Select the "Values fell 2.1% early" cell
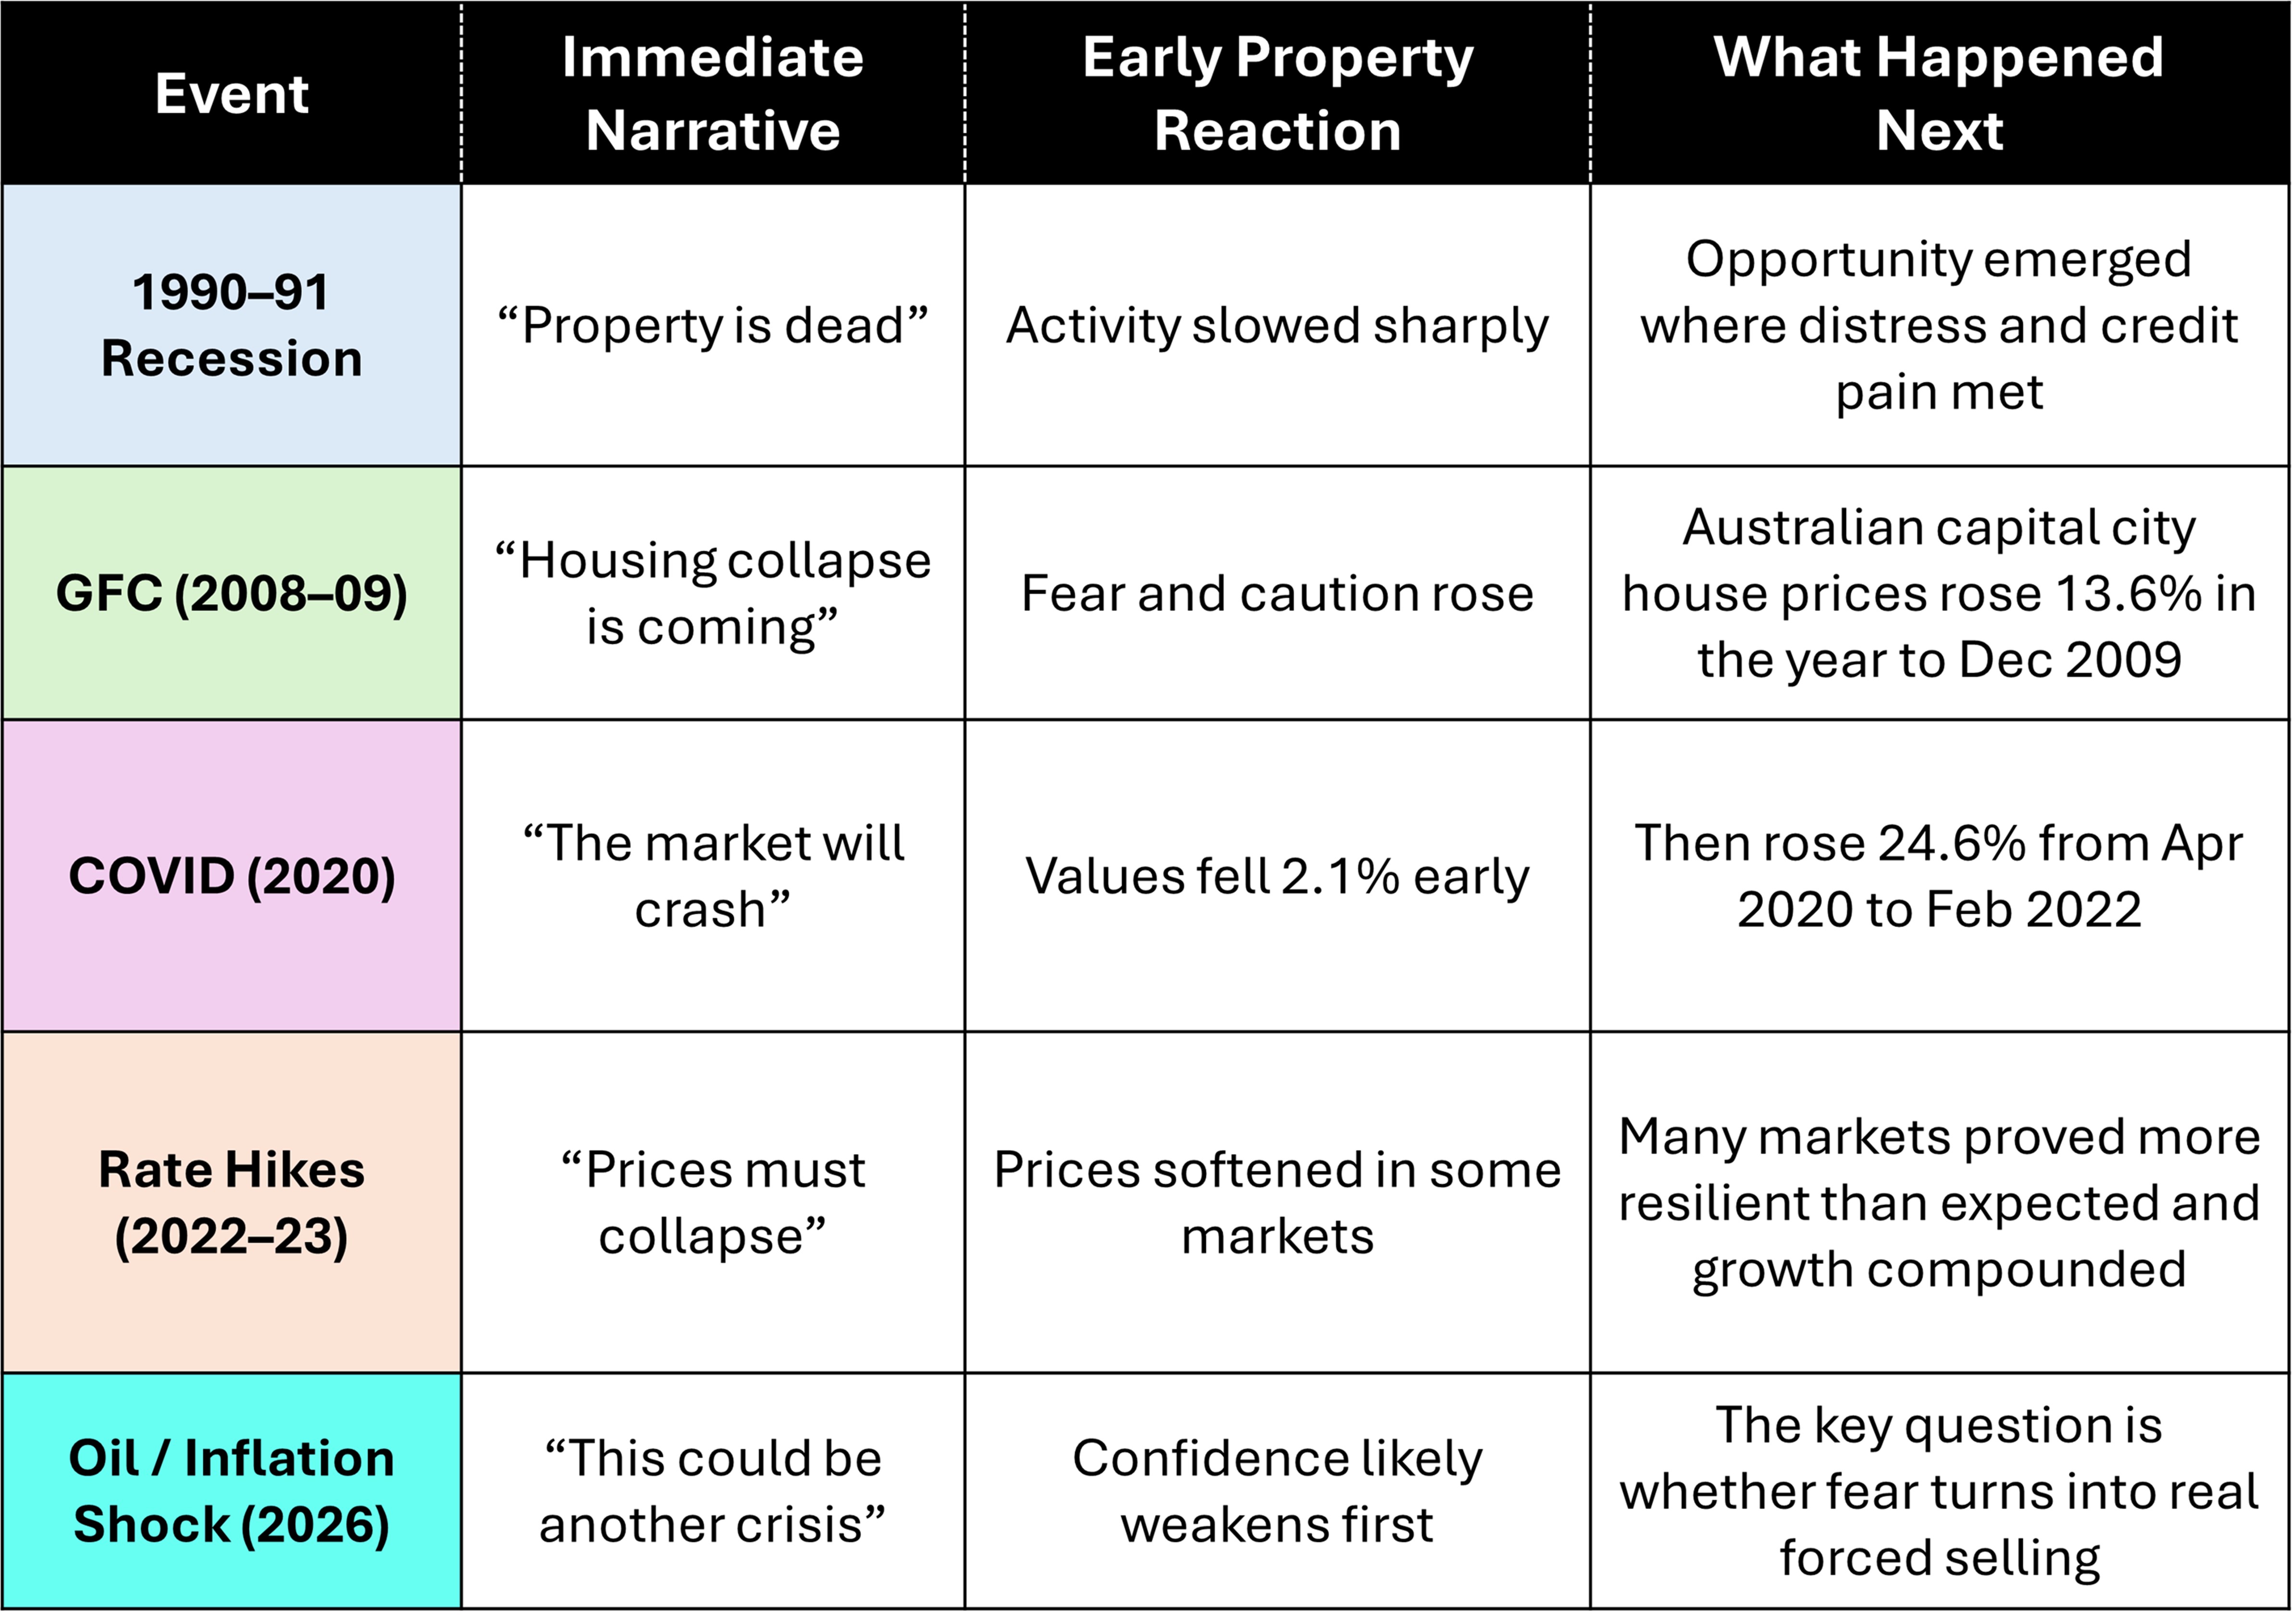Viewport: 2293px width, 1624px height. click(x=1277, y=876)
